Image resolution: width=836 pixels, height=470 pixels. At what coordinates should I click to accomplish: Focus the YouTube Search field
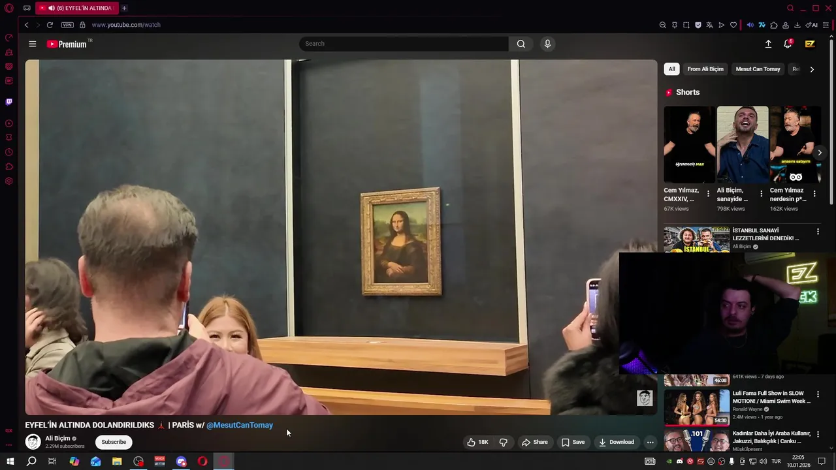pos(404,44)
